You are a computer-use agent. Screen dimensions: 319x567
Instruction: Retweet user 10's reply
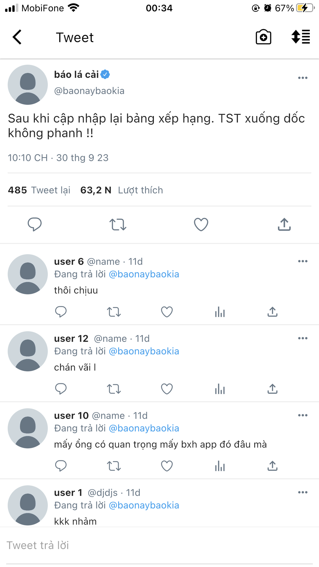point(114,466)
